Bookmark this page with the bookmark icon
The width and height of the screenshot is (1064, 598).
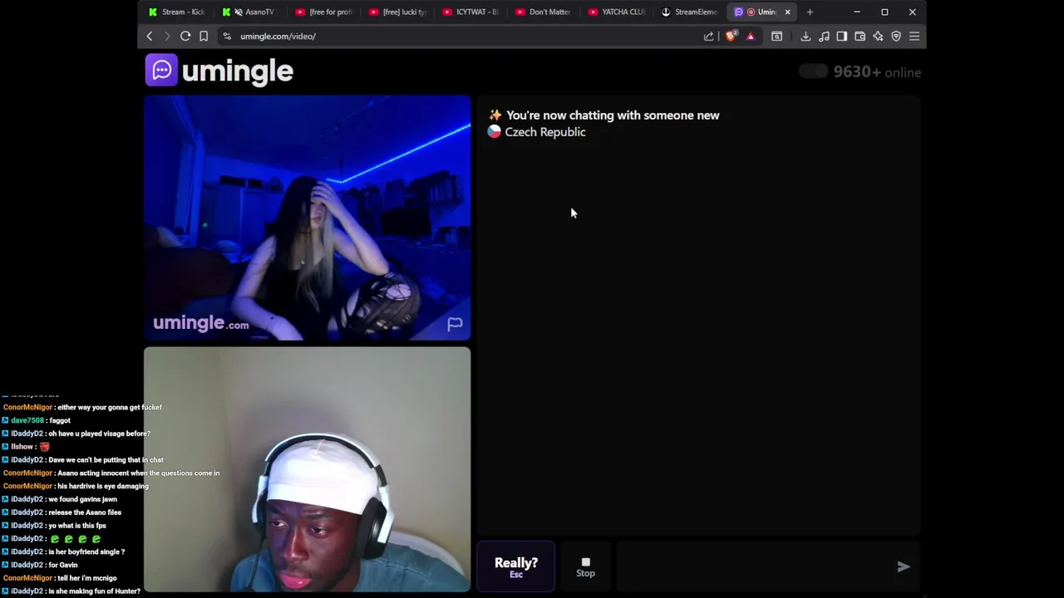pos(204,37)
